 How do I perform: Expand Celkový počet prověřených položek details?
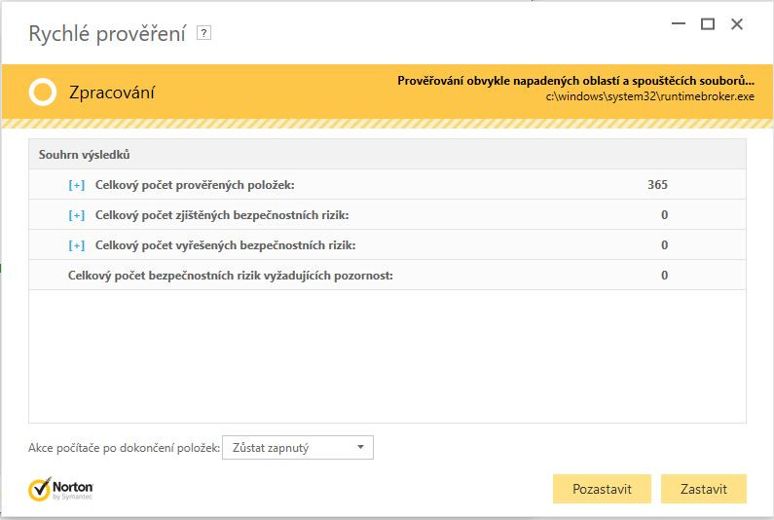(77, 185)
